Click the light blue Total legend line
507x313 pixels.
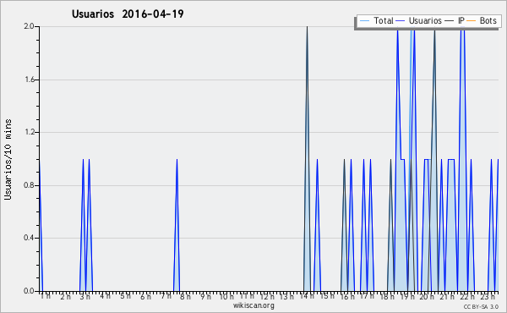(x=364, y=21)
